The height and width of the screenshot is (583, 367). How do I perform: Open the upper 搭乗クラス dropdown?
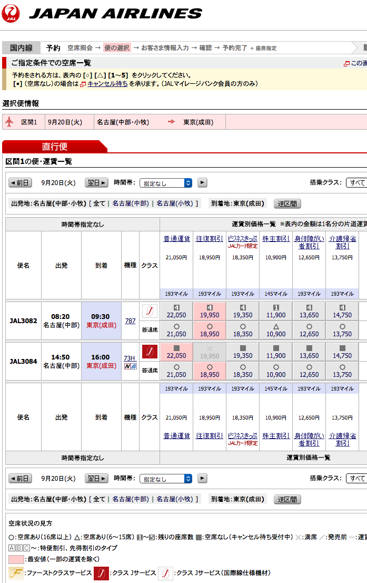356,182
